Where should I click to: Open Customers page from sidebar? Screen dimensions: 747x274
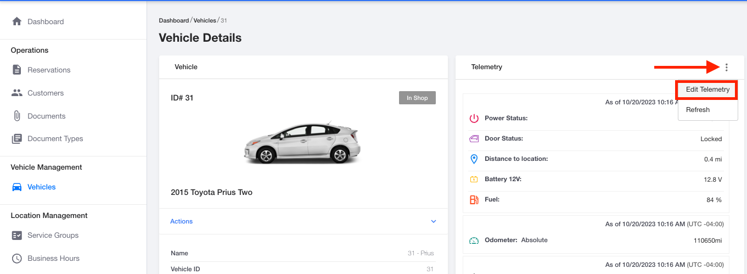click(46, 93)
